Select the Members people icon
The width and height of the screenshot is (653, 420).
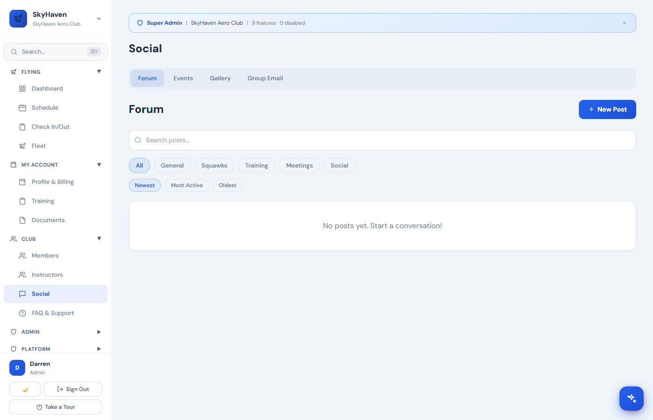click(22, 255)
